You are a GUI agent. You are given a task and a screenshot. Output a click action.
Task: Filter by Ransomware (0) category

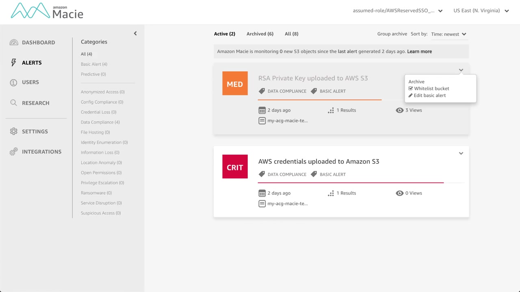pyautogui.click(x=96, y=193)
